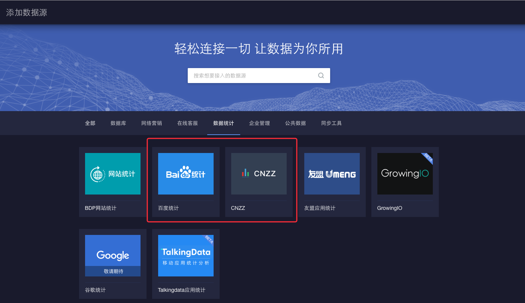Click the CNZZ card caption
Viewport: 525px width, 303px height.
click(238, 208)
